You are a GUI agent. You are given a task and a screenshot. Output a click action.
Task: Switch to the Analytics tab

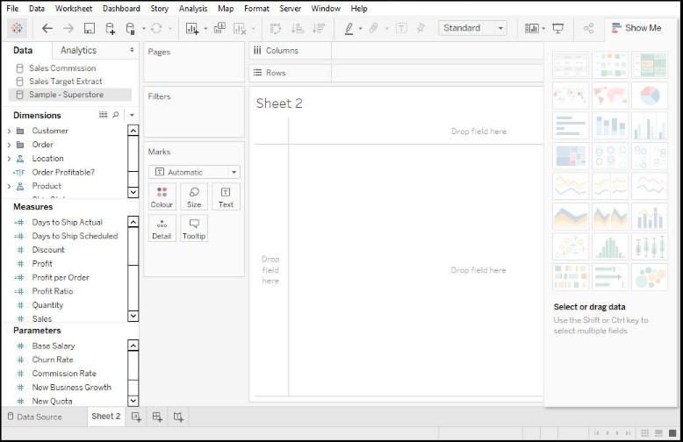79,50
